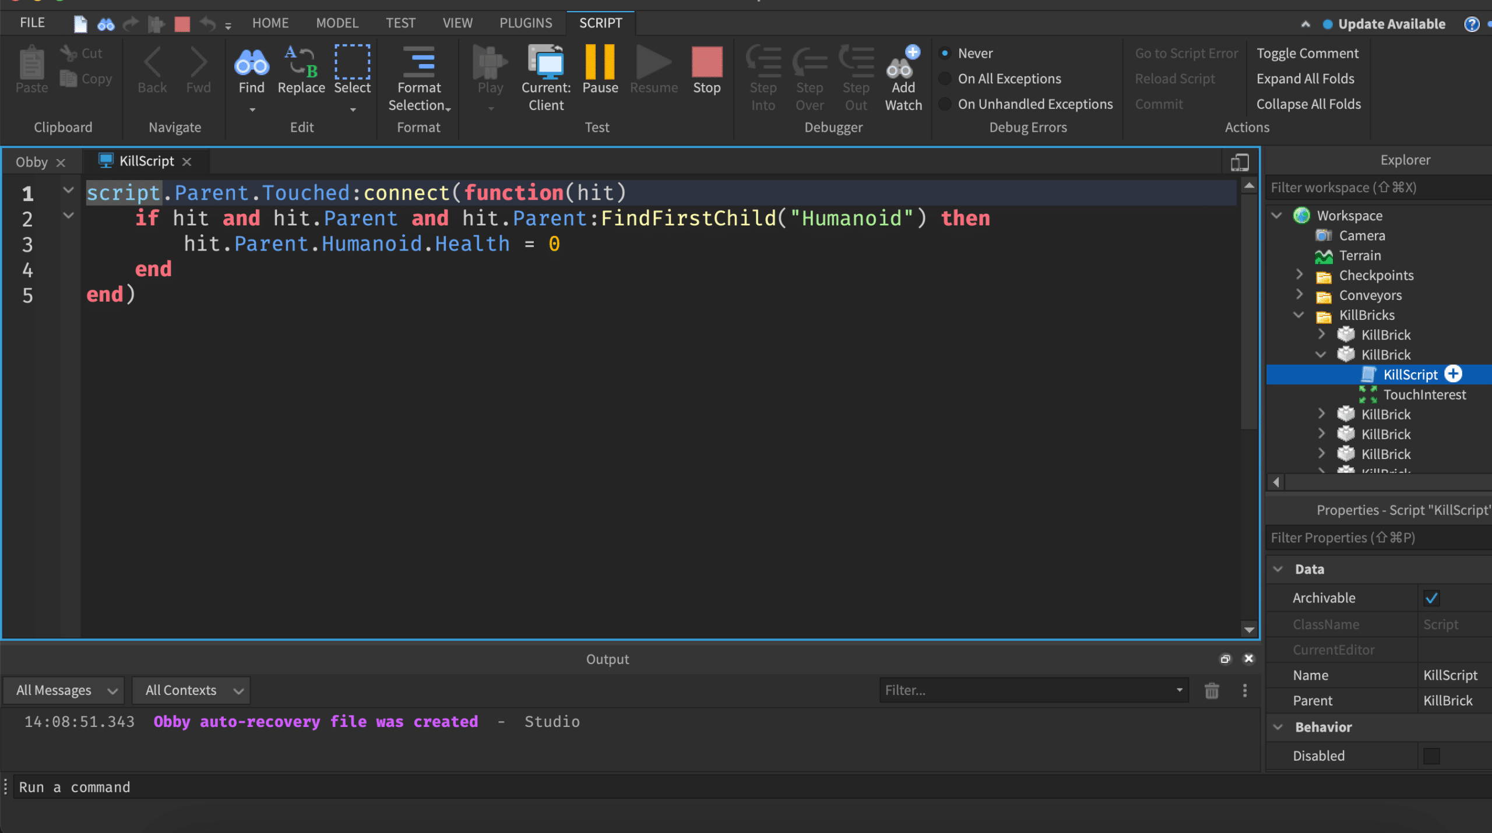Enable On All Exceptions debug error
Image resolution: width=1492 pixels, height=833 pixels.
(x=944, y=78)
